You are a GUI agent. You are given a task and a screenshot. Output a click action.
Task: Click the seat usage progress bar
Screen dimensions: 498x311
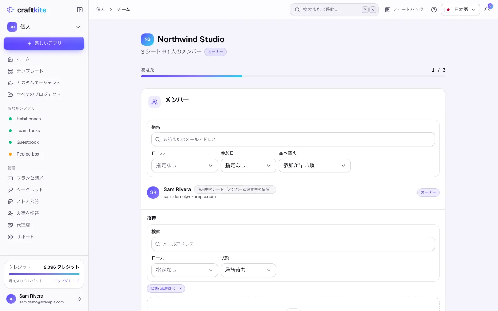pyautogui.click(x=293, y=76)
